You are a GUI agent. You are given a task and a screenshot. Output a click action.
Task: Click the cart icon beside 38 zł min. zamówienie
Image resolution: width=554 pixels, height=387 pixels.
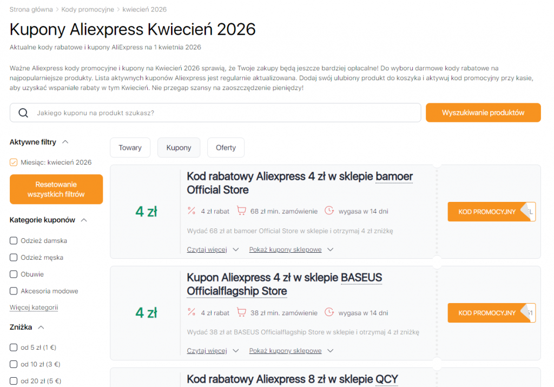click(x=241, y=312)
